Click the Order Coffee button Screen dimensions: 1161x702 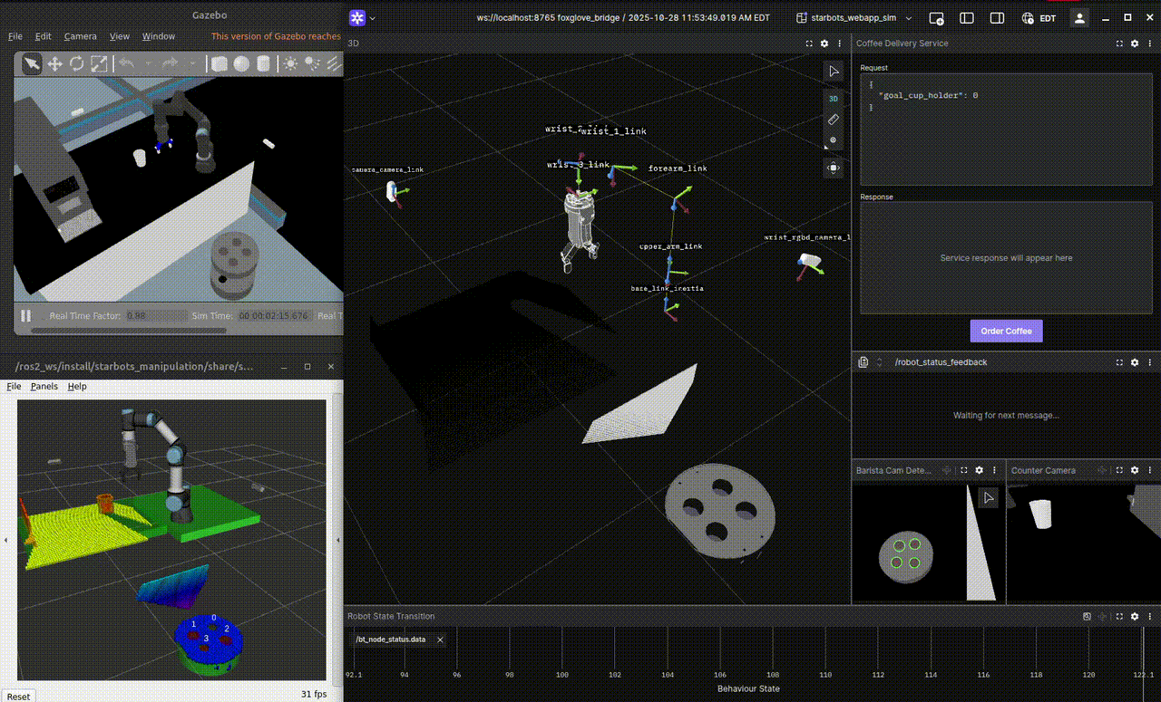tap(1006, 331)
